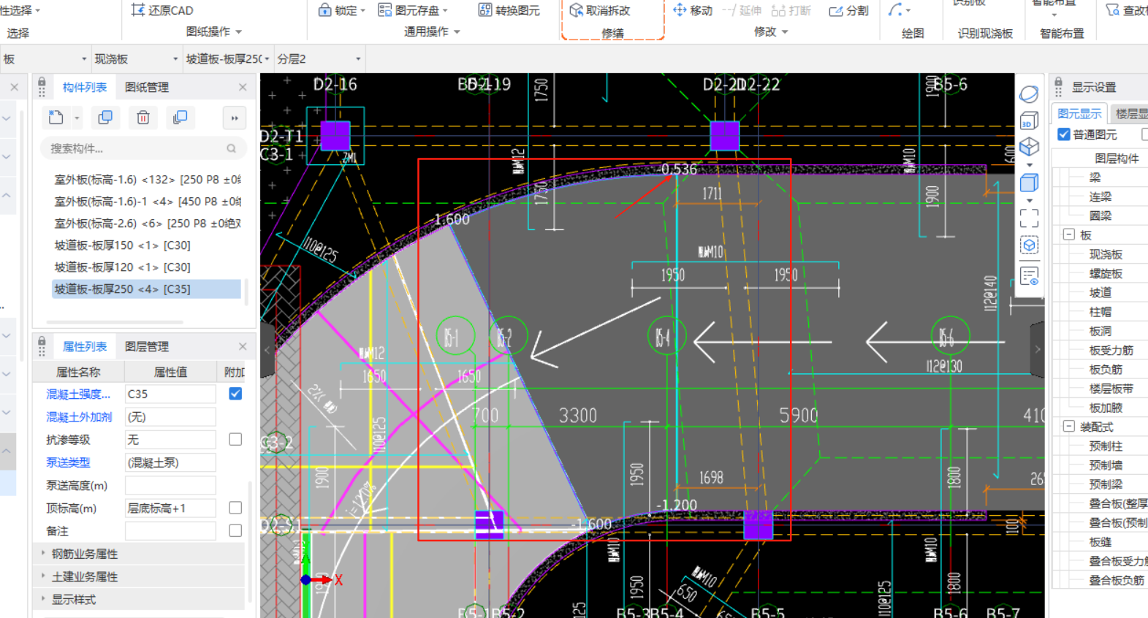Select 螺旋板 in layer component tree
This screenshot has height=618, width=1148.
pos(1106,273)
